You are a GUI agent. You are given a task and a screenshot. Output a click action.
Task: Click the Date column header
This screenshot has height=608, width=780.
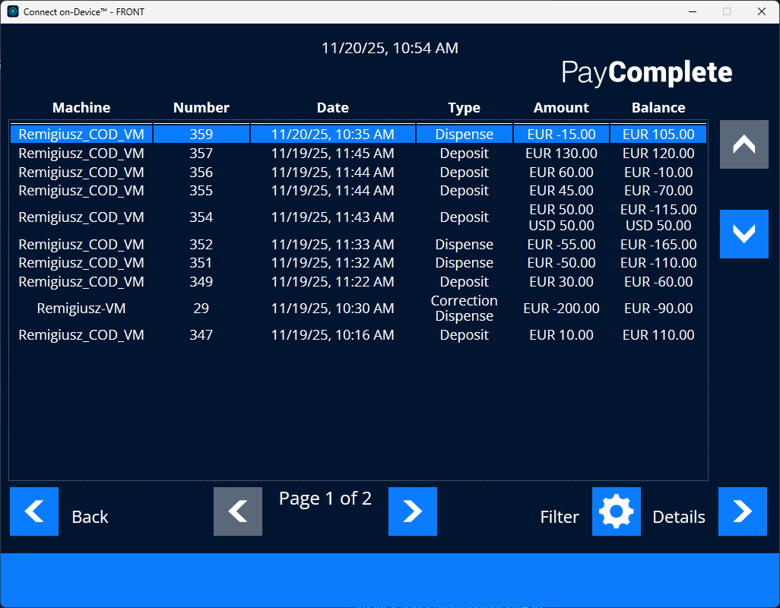point(332,107)
